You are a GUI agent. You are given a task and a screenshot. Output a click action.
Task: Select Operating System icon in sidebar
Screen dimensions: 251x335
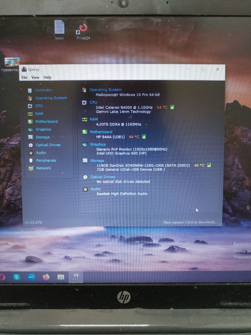30,98
